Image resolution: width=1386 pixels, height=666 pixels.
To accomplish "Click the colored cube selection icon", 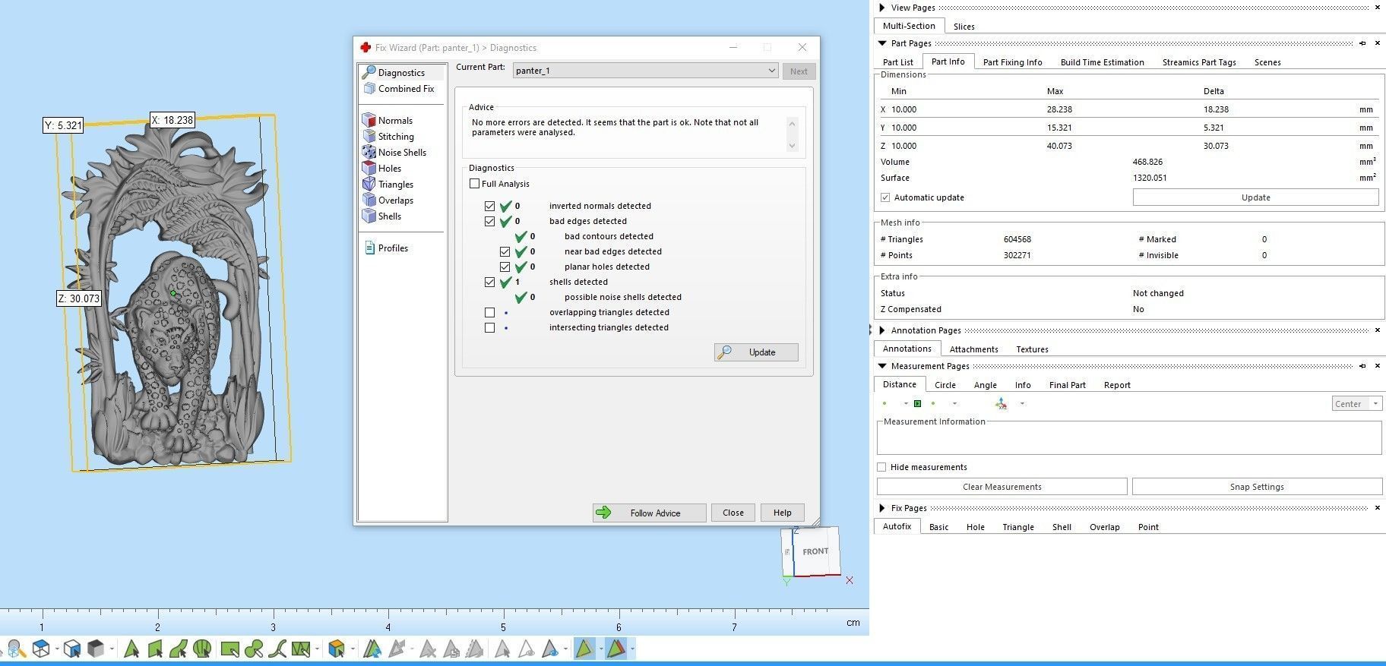I will pos(337,649).
